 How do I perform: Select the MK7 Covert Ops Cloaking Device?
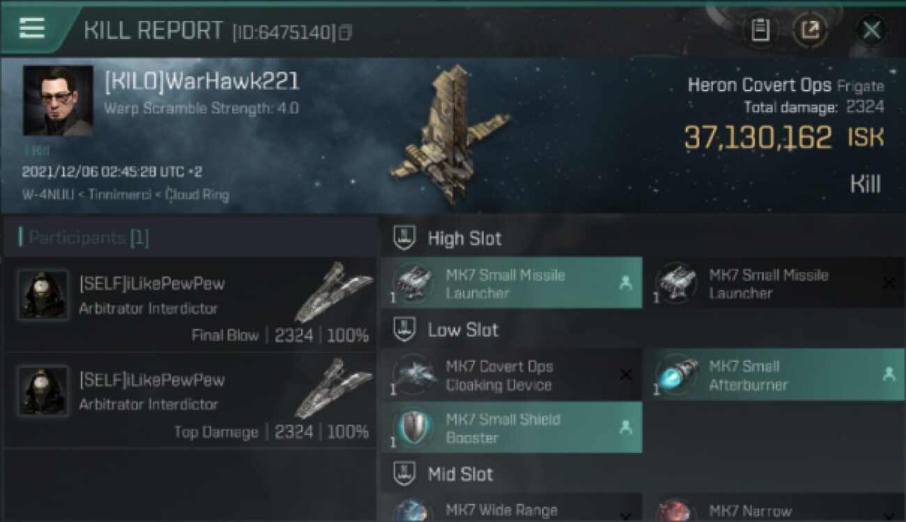[512, 375]
